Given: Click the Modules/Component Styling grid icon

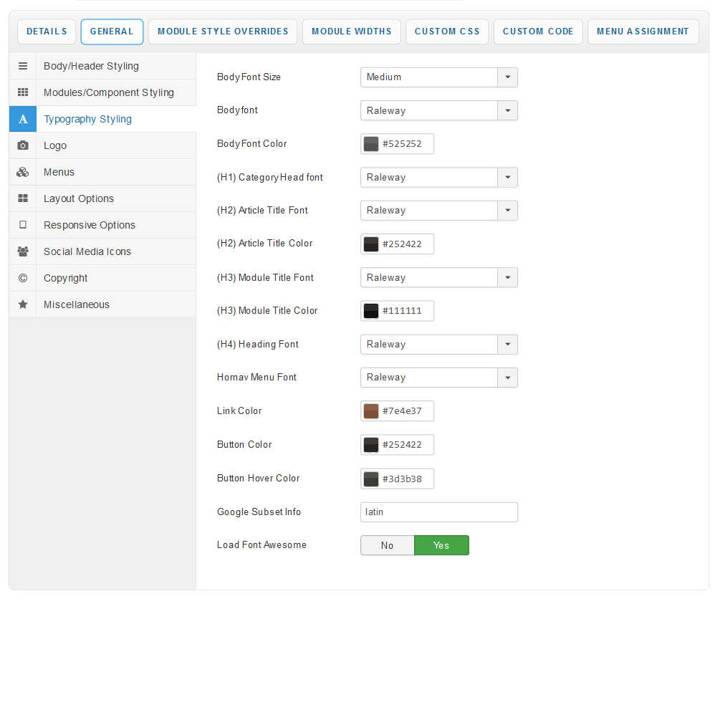Looking at the screenshot, I should coord(23,92).
